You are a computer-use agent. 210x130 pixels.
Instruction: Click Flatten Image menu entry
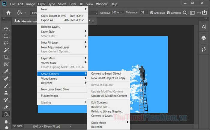click(49, 95)
